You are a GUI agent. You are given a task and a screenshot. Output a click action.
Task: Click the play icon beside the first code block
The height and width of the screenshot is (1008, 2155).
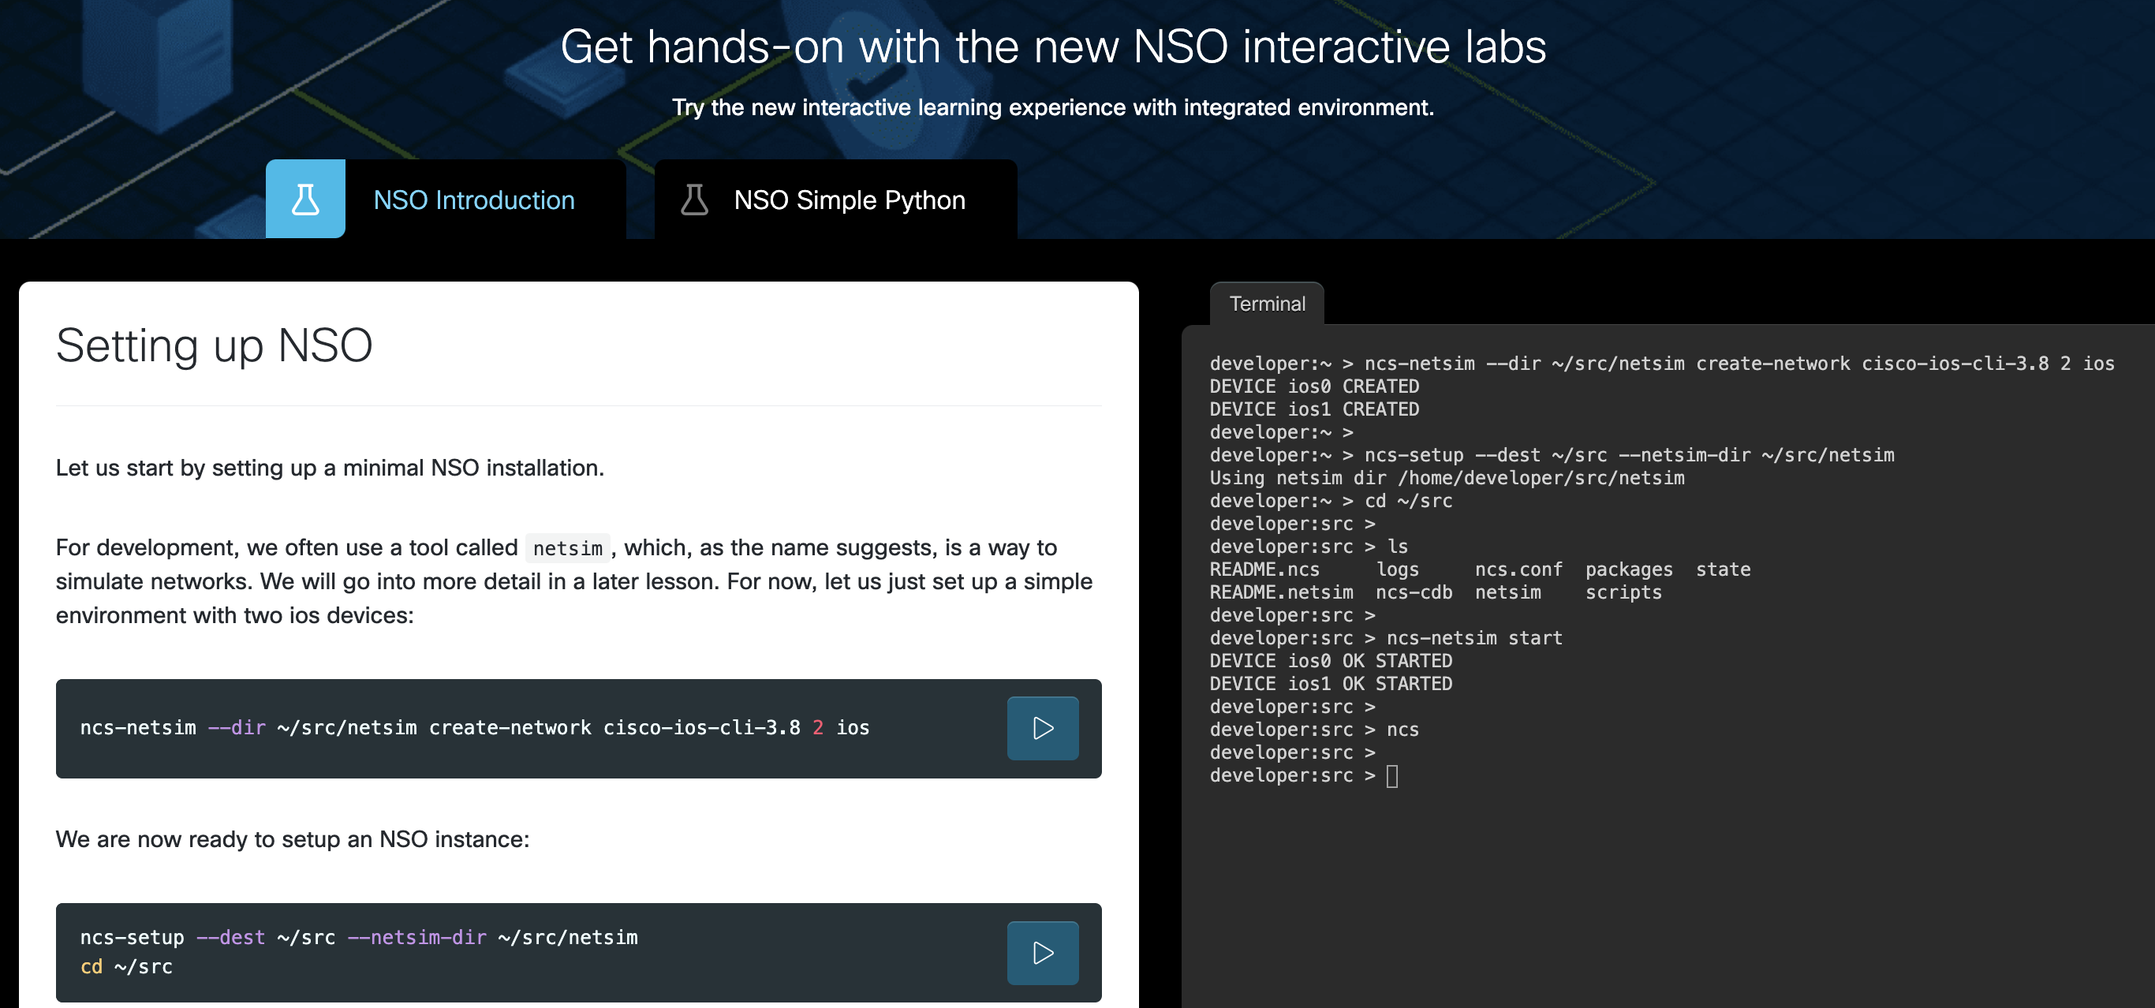[1041, 729]
